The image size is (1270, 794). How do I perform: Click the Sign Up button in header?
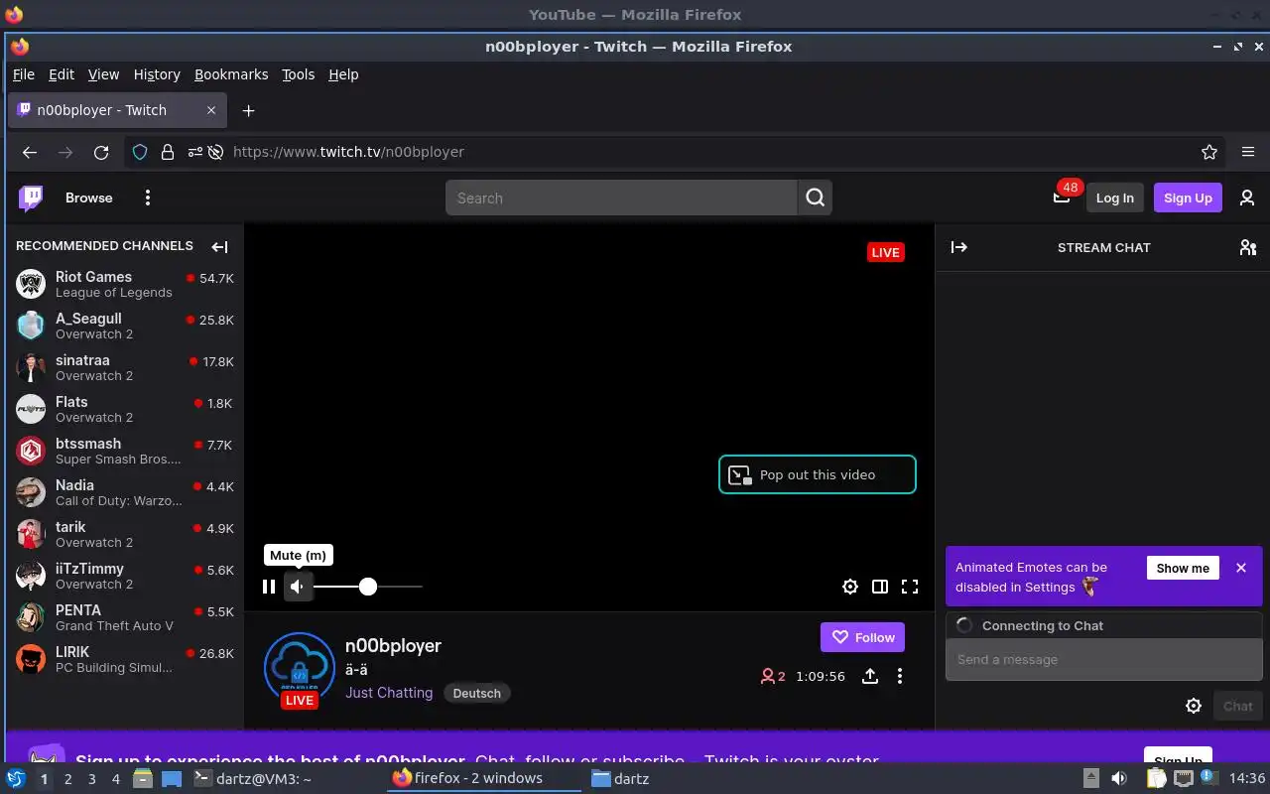[x=1188, y=198]
